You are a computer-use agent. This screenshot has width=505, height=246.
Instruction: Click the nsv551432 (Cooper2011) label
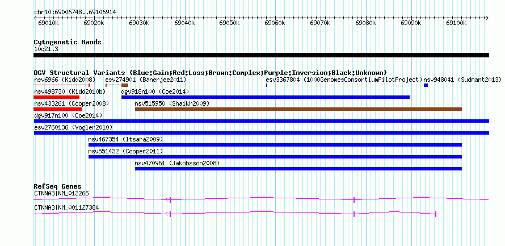[x=125, y=152]
